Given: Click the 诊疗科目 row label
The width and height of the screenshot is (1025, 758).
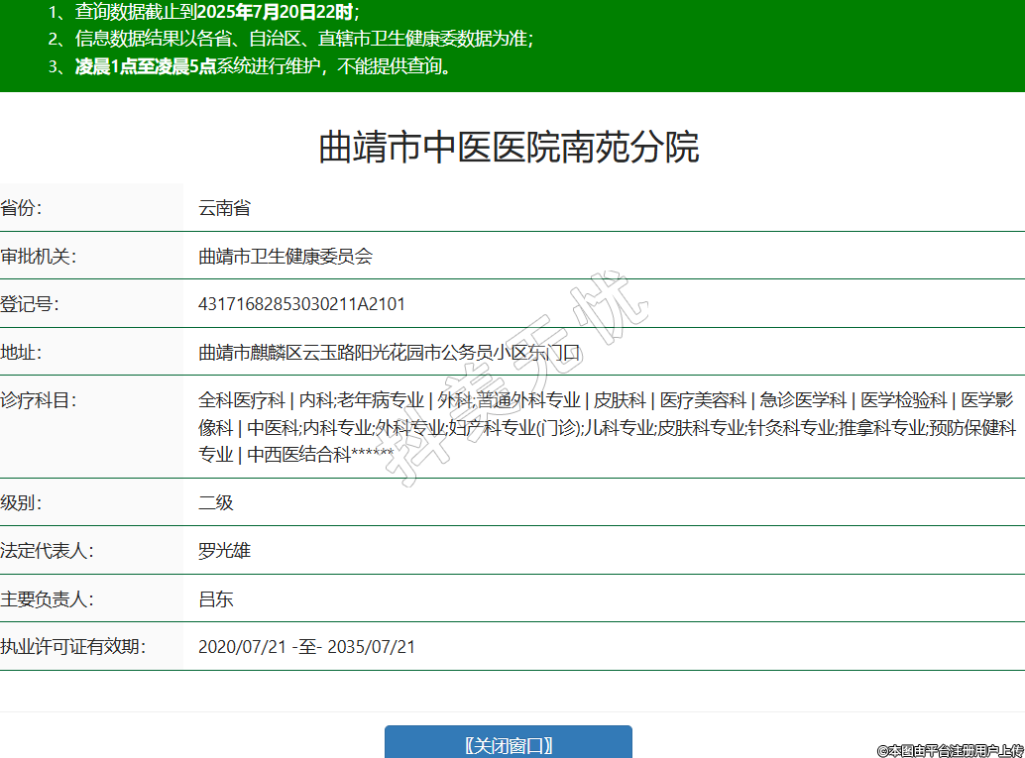Looking at the screenshot, I should point(38,400).
